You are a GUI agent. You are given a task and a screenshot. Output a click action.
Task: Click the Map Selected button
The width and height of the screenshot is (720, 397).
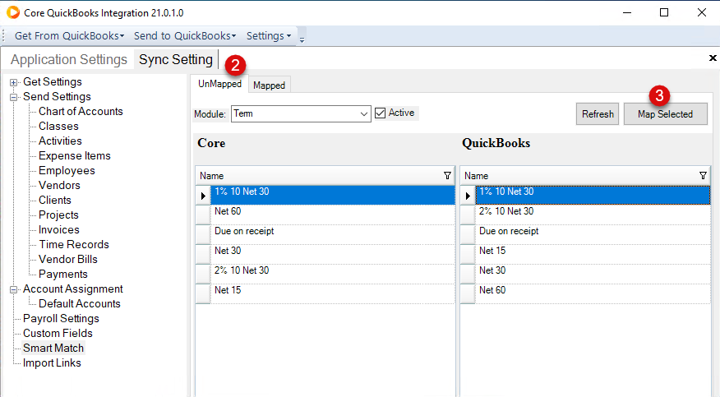(x=666, y=113)
